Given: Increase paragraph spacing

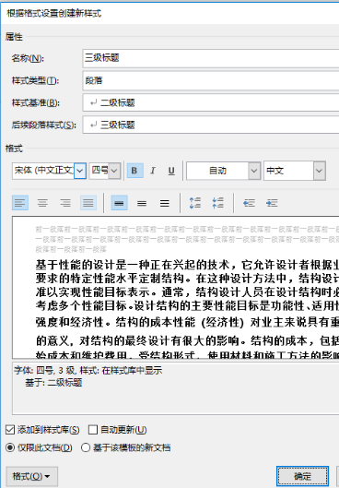Looking at the screenshot, I should tap(195, 203).
